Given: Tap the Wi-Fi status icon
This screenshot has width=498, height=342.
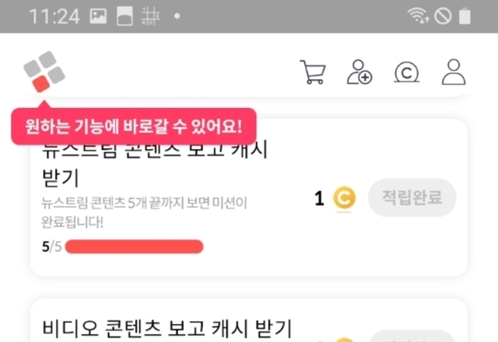Looking at the screenshot, I should pyautogui.click(x=419, y=16).
